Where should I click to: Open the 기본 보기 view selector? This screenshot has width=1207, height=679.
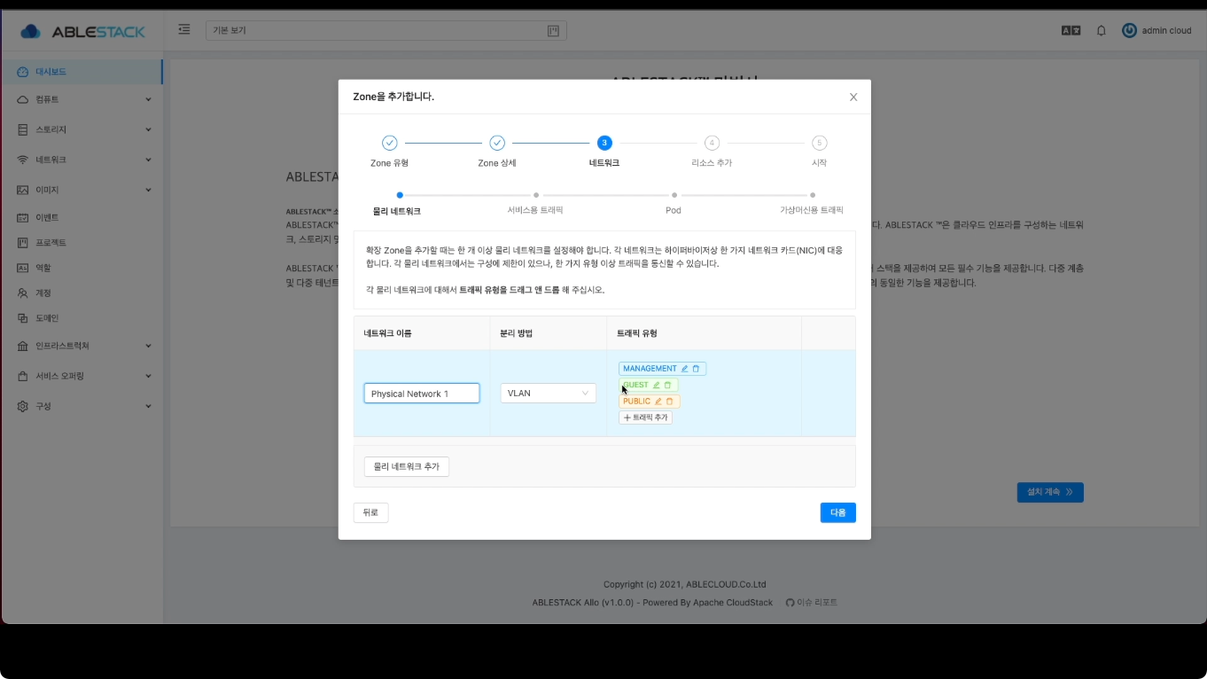pos(385,31)
